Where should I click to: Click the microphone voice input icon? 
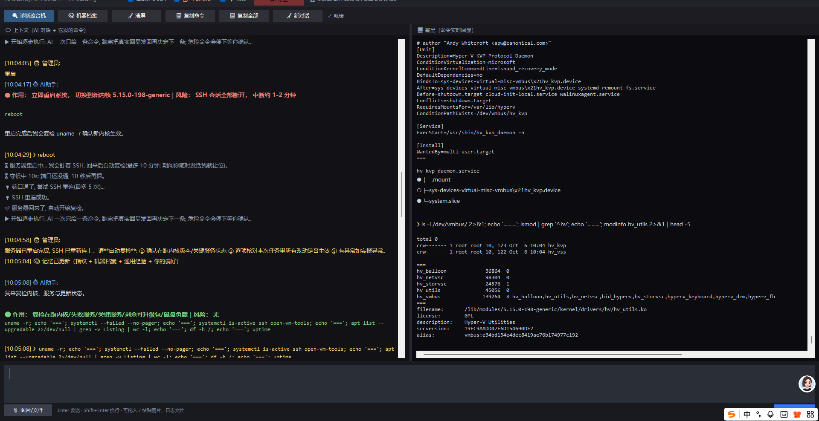770,414
